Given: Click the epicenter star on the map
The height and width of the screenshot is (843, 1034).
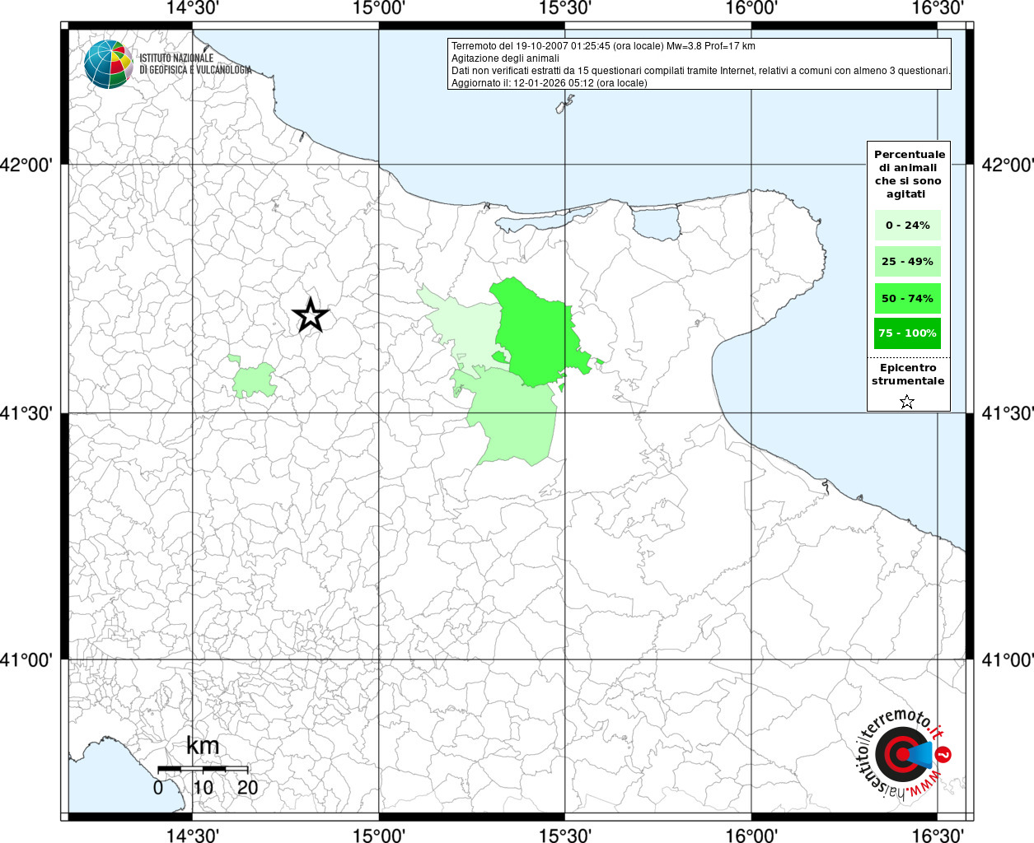Looking at the screenshot, I should pyautogui.click(x=311, y=314).
